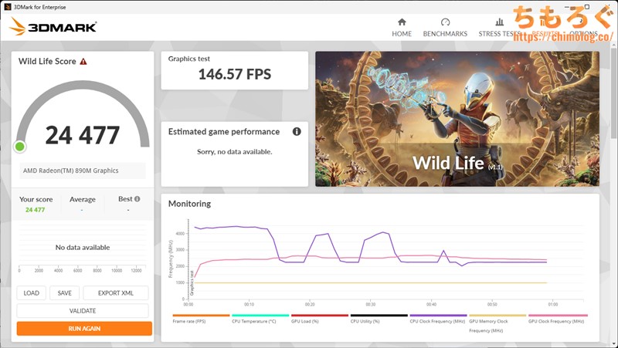Click the info icon beside Best

pyautogui.click(x=138, y=199)
